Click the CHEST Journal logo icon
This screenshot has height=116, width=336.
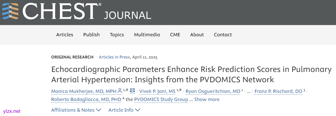(x=11, y=11)
